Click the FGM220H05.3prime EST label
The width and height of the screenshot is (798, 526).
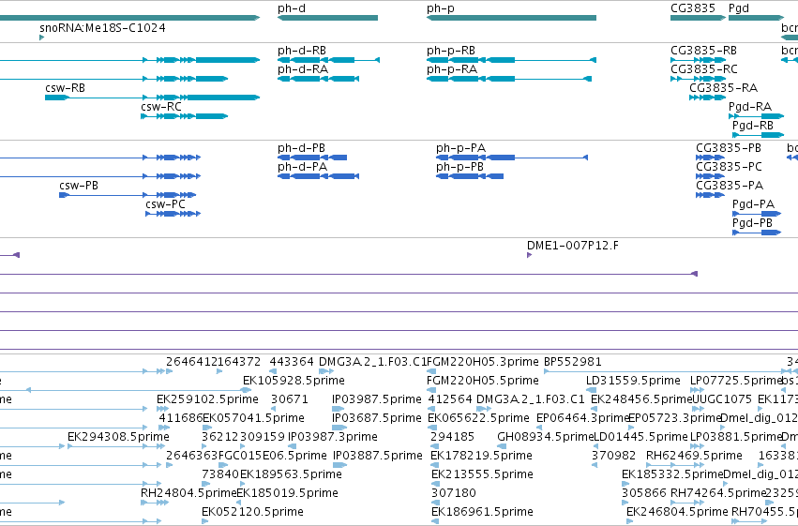pyautogui.click(x=483, y=362)
